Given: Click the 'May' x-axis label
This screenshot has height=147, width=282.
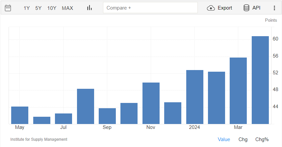Looking at the screenshot, I should click(x=20, y=127).
